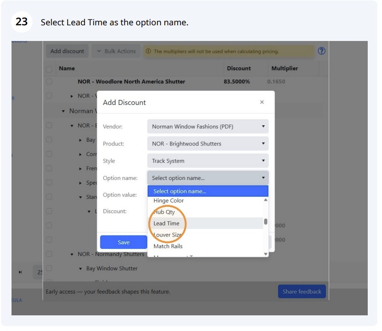Expand the Fren tree row arrow
The image size is (382, 331).
click(81, 168)
